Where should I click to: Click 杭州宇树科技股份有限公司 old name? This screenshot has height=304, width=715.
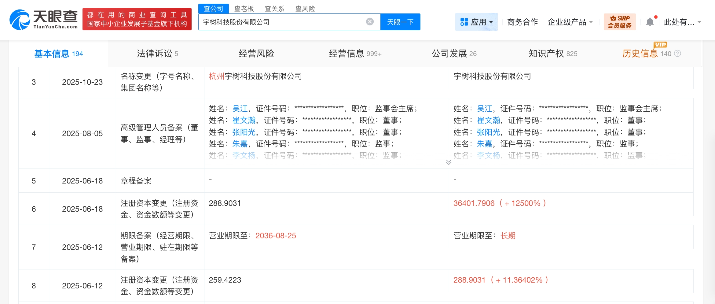pos(255,76)
